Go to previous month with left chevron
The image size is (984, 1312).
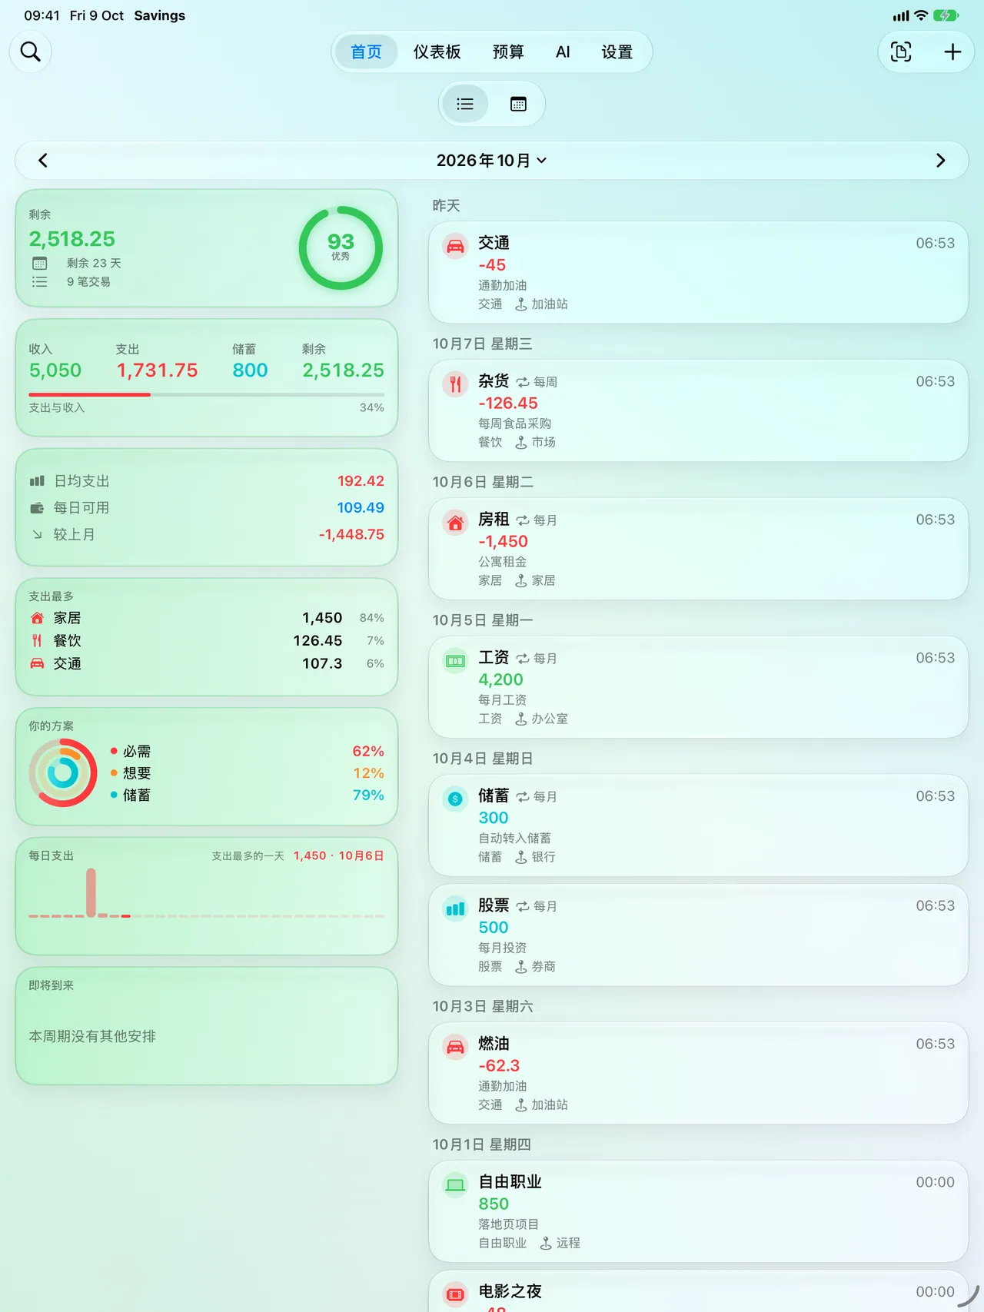click(x=43, y=161)
